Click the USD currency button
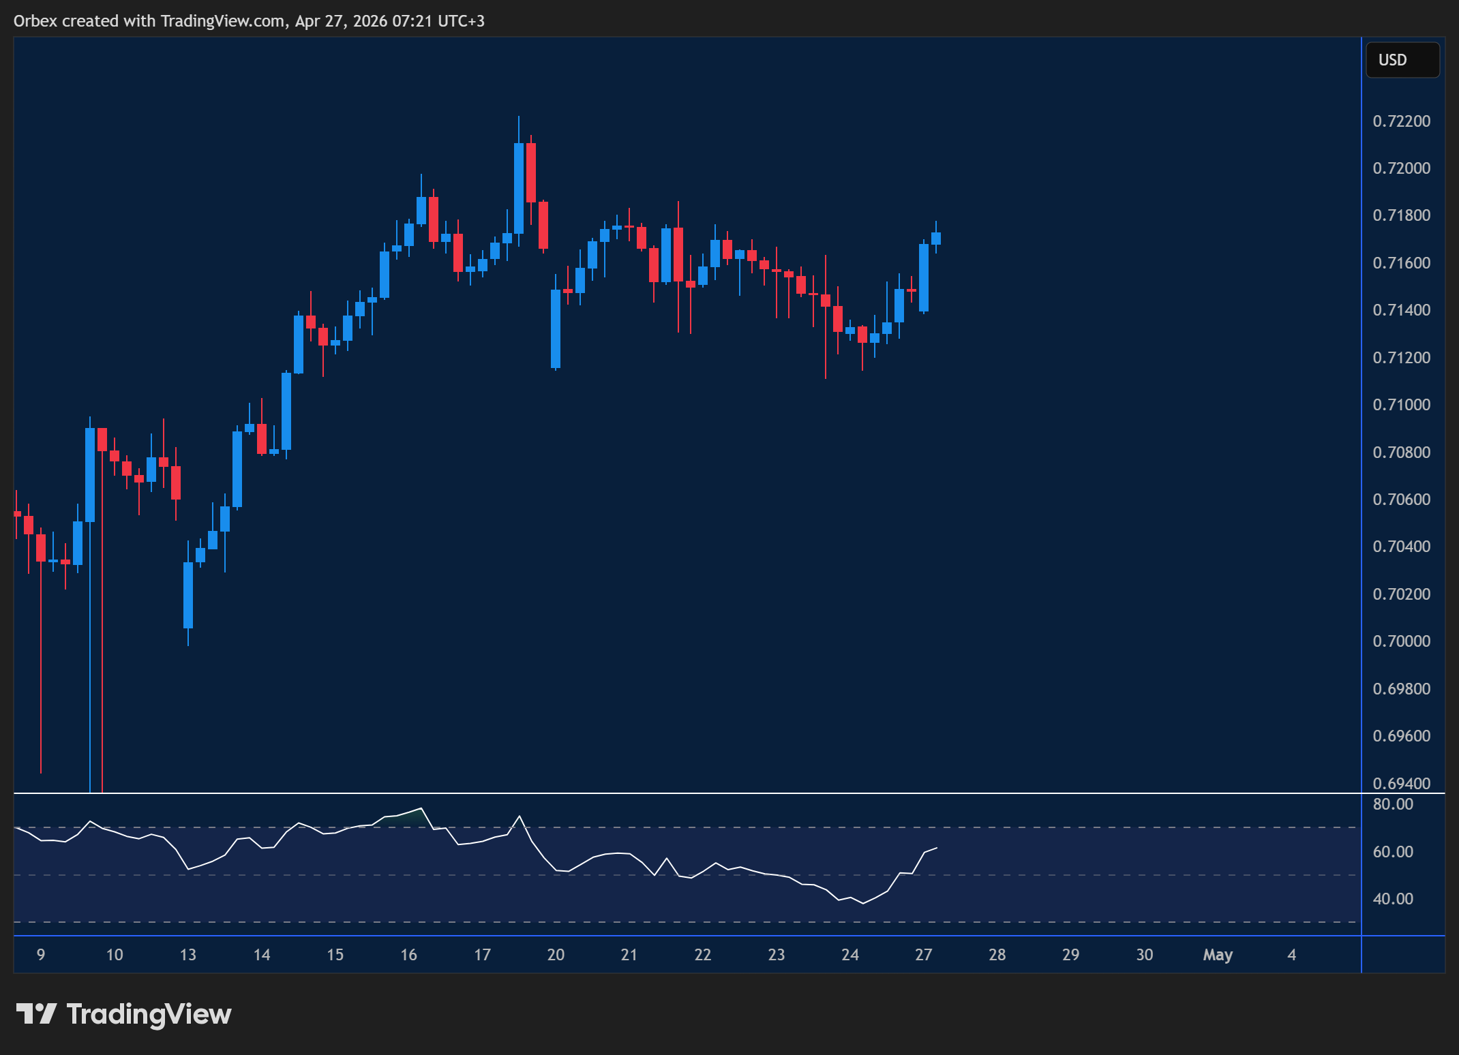This screenshot has width=1459, height=1055. (x=1402, y=60)
